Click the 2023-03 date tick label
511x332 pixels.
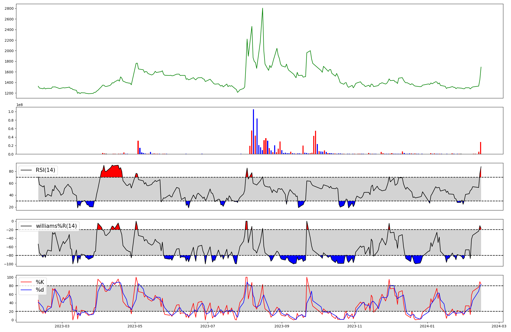pyautogui.click(x=62, y=326)
